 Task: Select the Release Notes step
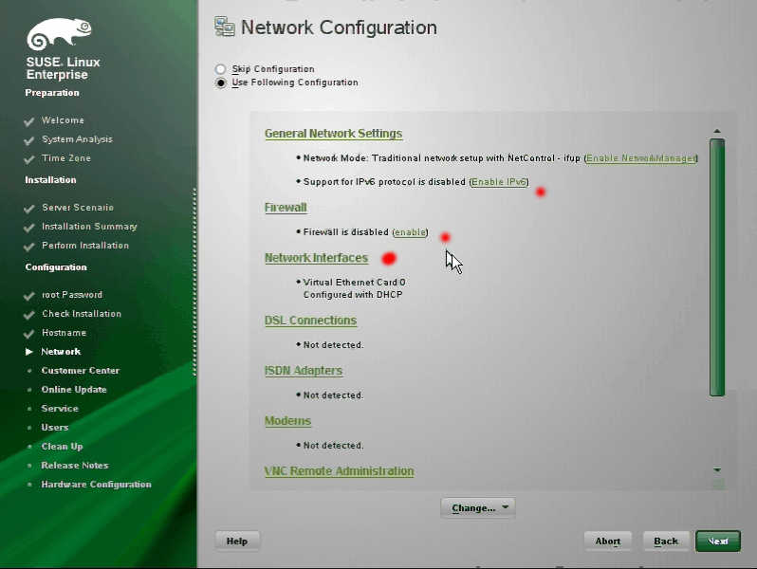click(x=75, y=466)
